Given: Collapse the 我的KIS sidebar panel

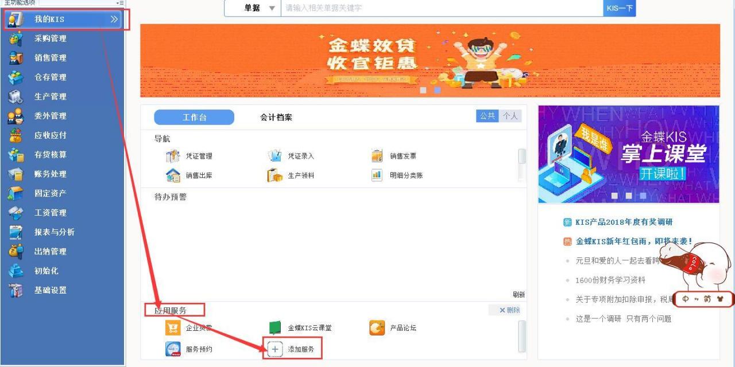Looking at the screenshot, I should (114, 19).
